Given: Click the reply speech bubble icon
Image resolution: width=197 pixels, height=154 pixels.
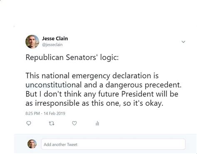Looking at the screenshot, I should [29, 123].
